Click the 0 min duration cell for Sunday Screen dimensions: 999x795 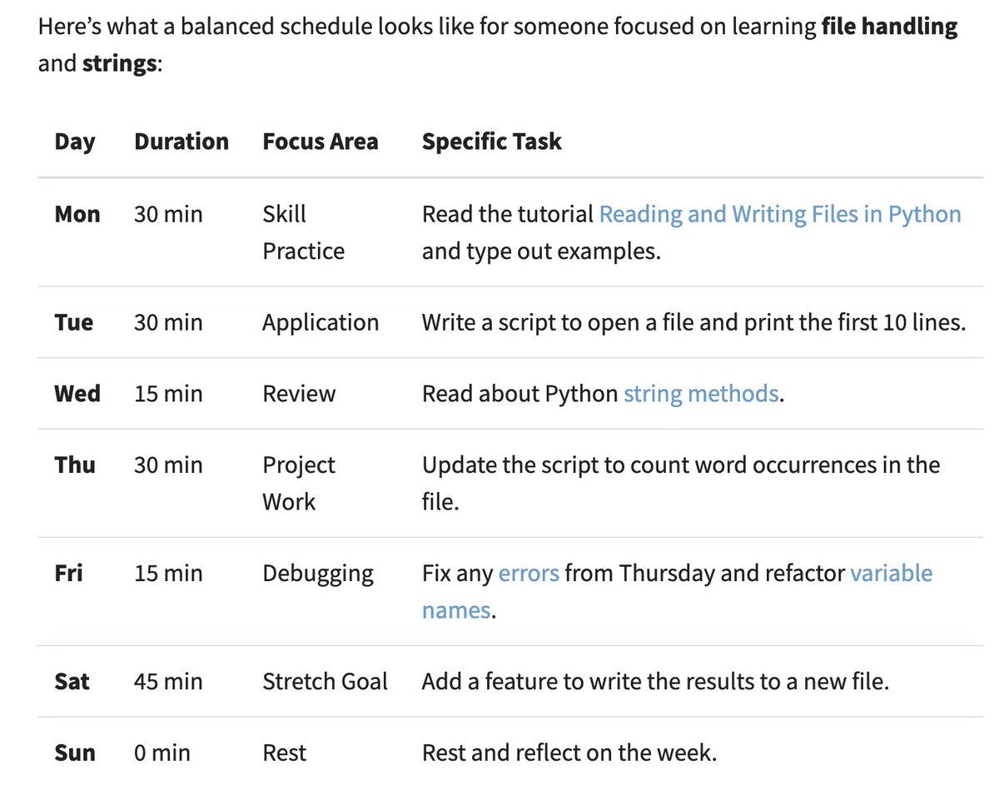pos(162,752)
